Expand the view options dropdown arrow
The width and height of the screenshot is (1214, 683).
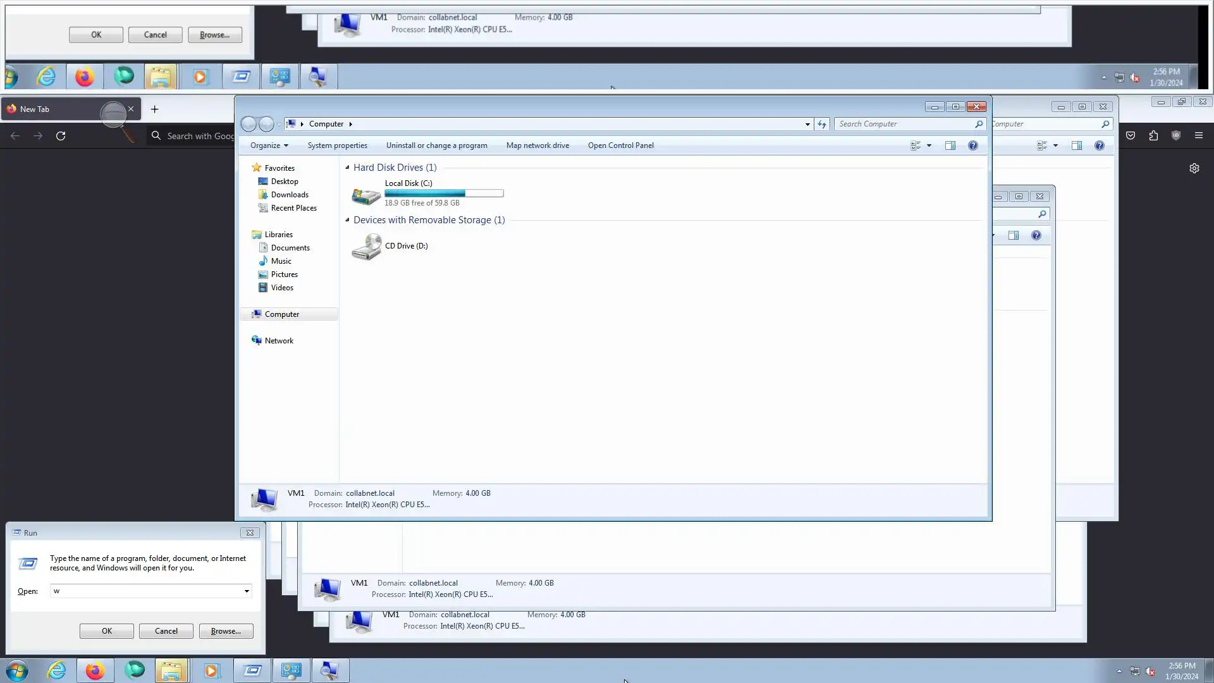click(929, 145)
